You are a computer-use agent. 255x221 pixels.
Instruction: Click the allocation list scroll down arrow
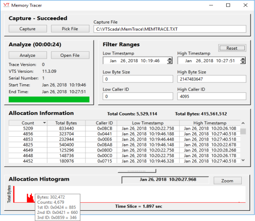243,160
